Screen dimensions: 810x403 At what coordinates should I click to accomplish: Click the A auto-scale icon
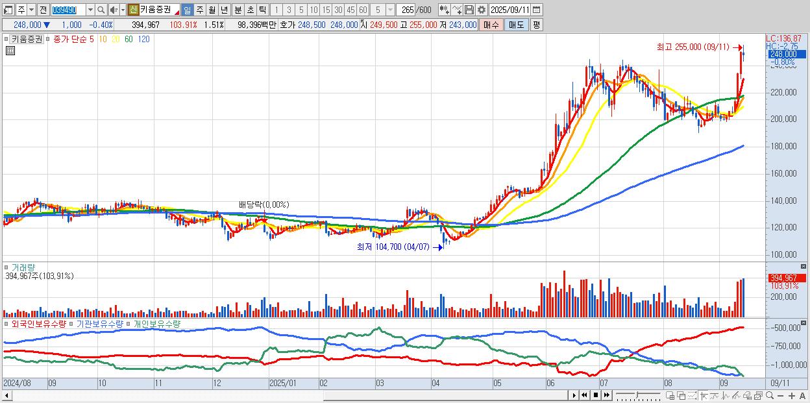803,396
